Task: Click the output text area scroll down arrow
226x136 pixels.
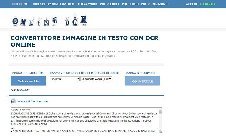Action: pos(160,128)
